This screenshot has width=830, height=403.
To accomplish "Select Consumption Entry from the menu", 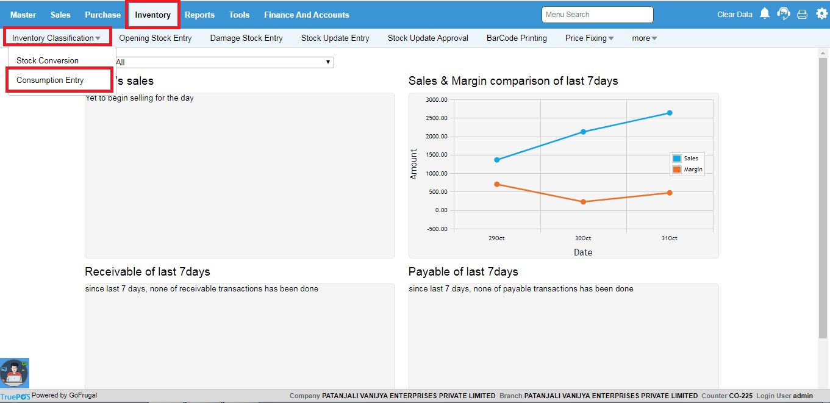I will point(50,80).
